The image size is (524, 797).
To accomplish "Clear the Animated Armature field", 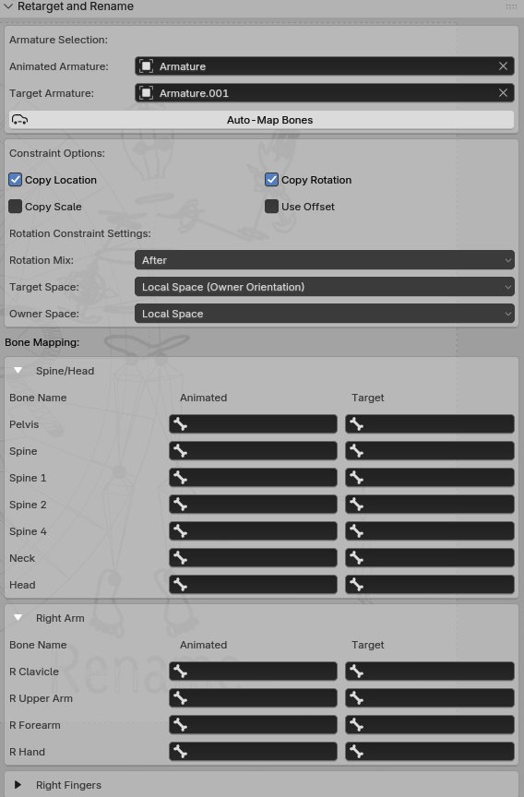I will tap(503, 66).
